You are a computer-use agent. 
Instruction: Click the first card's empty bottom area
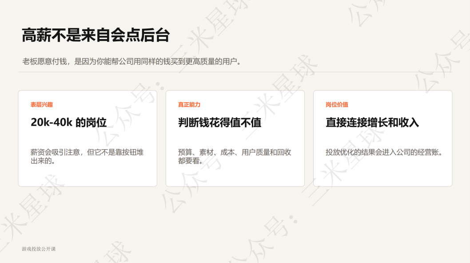pyautogui.click(x=88, y=176)
